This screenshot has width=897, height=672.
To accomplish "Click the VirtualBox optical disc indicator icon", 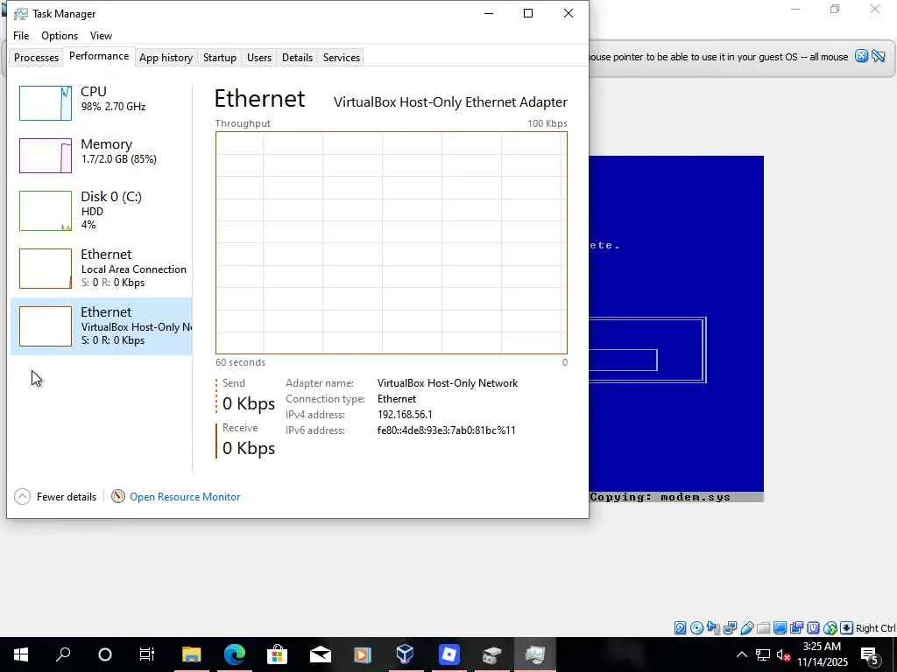I will [x=696, y=628].
